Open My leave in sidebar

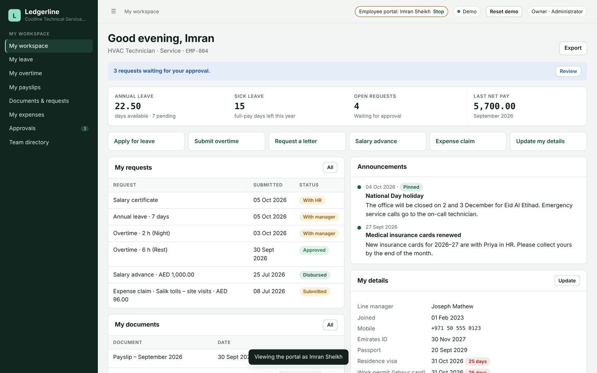click(x=49, y=60)
